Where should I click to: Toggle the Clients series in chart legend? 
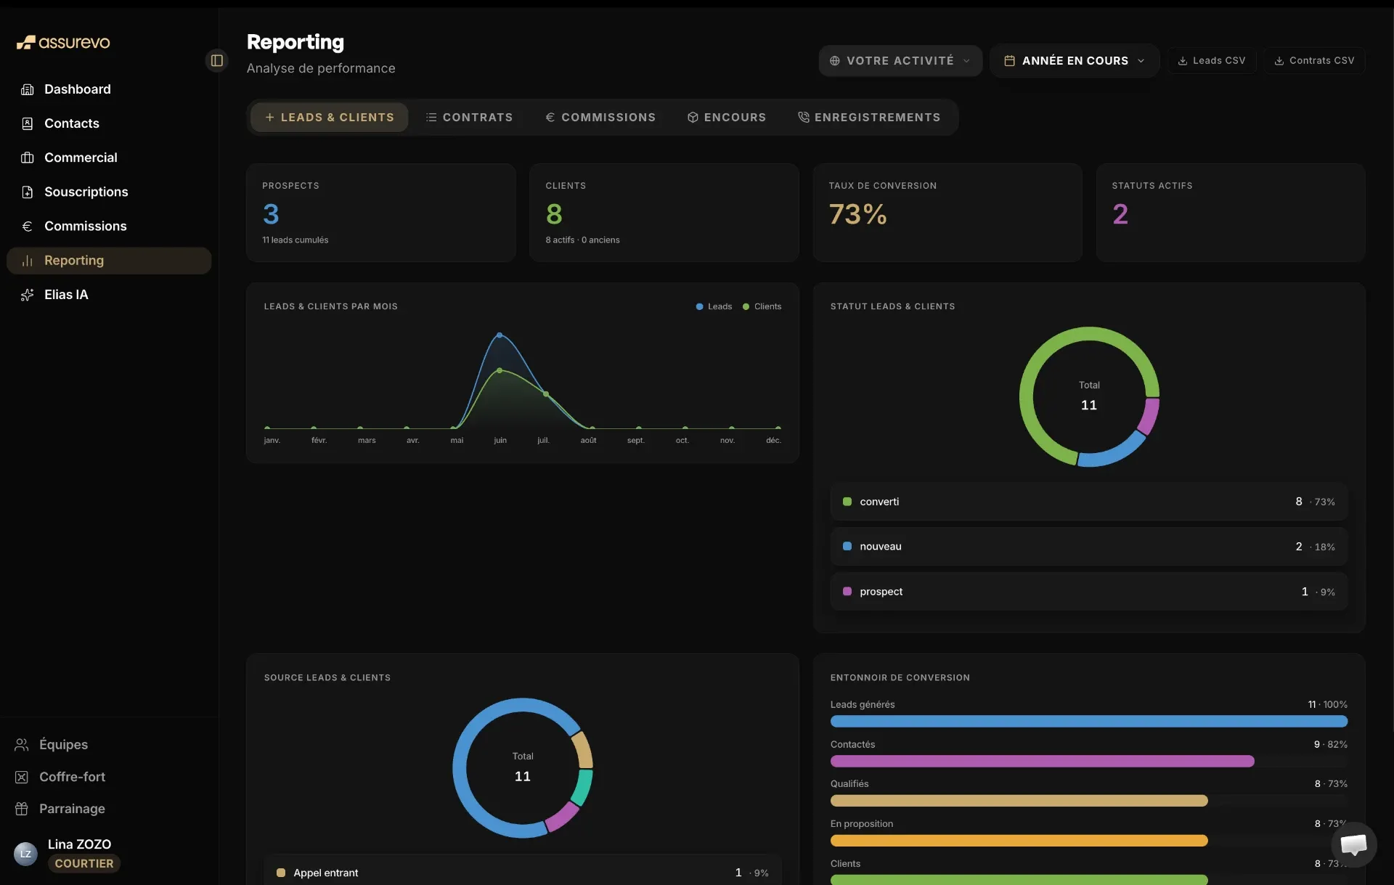(x=762, y=306)
